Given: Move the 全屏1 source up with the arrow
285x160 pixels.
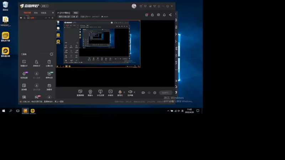Looking at the screenshot, I should (x=46, y=18).
